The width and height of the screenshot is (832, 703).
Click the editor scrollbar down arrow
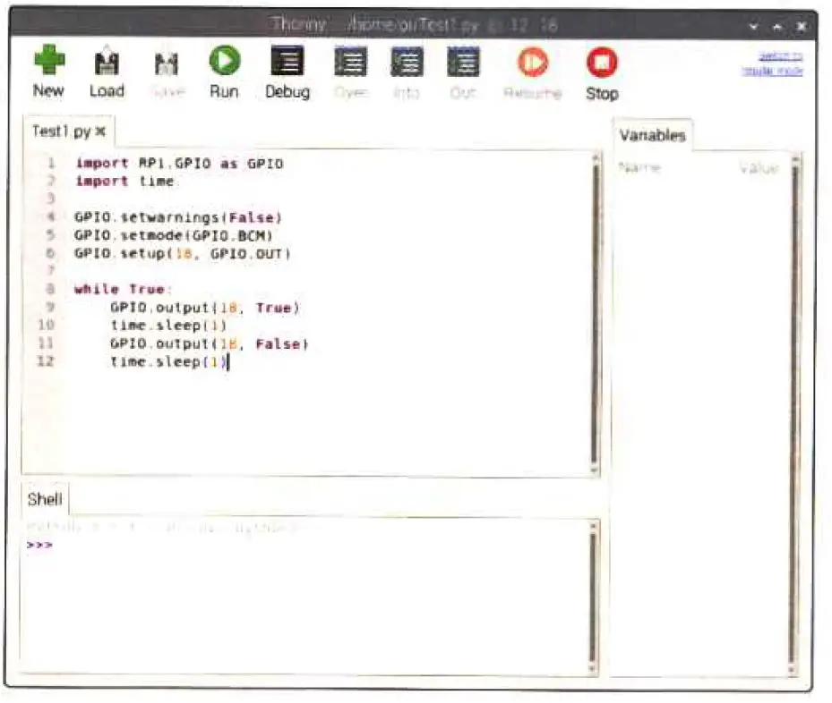[x=595, y=470]
